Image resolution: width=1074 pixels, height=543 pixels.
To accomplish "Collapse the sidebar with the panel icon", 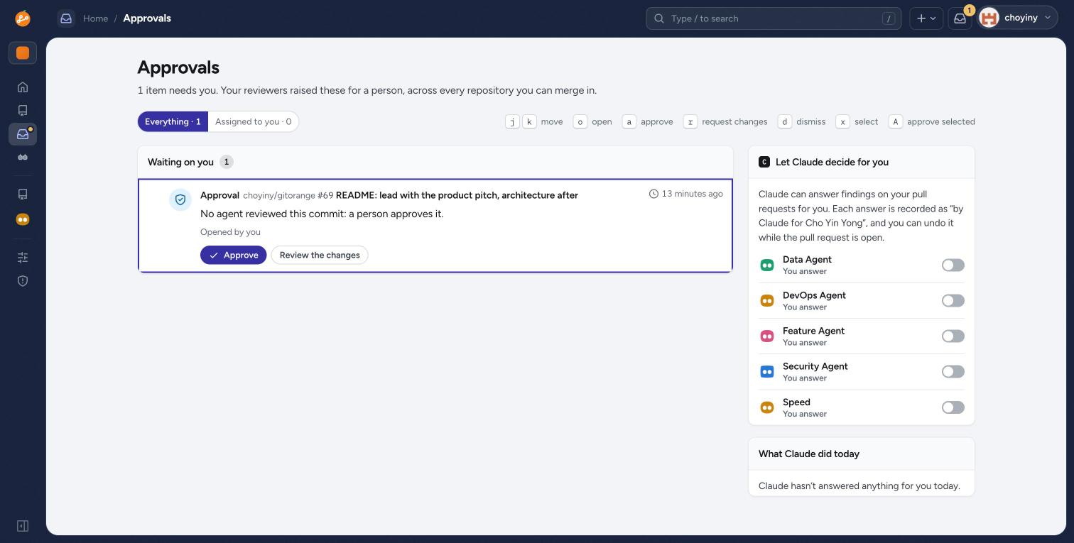I will 23,526.
